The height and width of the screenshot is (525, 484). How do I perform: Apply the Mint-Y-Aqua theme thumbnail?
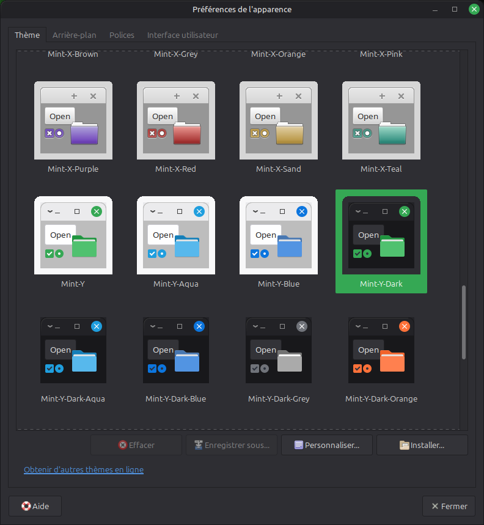(176, 235)
